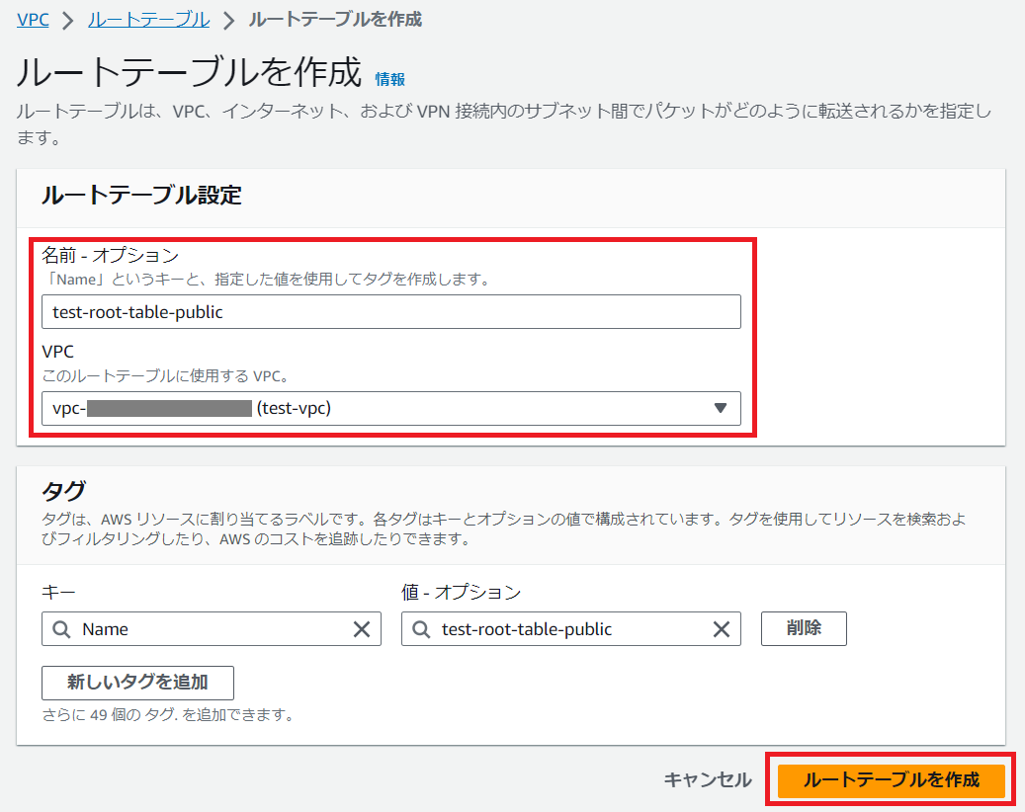This screenshot has height=812, width=1025.
Task: Navigate to the ルートテーブル breadcrumb
Action: point(148,20)
